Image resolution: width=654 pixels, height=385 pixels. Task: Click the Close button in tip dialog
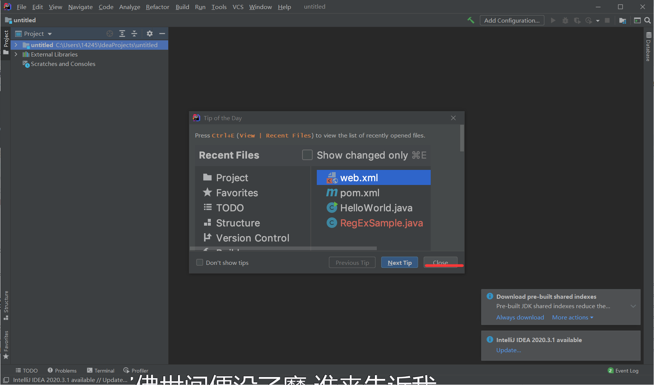[x=441, y=263]
